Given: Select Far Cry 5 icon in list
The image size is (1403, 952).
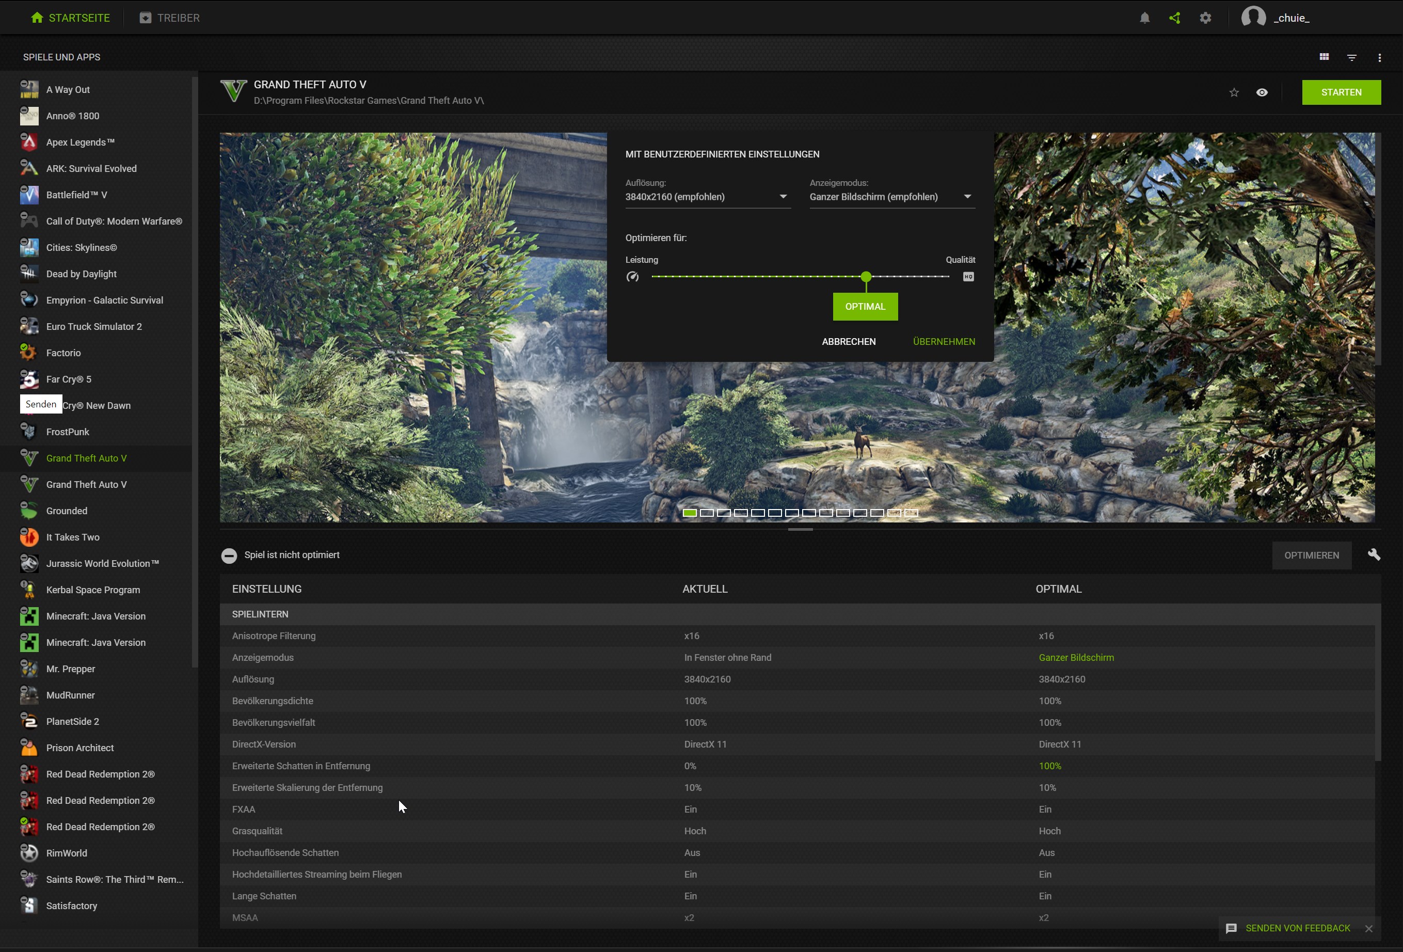Looking at the screenshot, I should (x=29, y=379).
